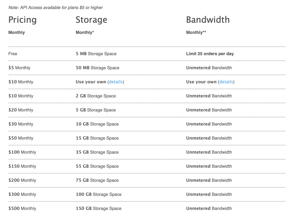Click "5 MB Storage Space" text
Image resolution: width=293 pixels, height=220 pixels.
(x=96, y=54)
